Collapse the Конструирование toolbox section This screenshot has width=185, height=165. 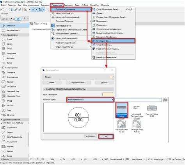point(2,35)
